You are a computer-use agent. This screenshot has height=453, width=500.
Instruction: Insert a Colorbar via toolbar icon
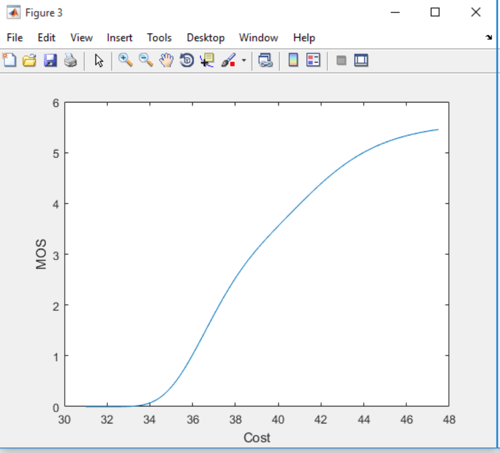coord(293,60)
